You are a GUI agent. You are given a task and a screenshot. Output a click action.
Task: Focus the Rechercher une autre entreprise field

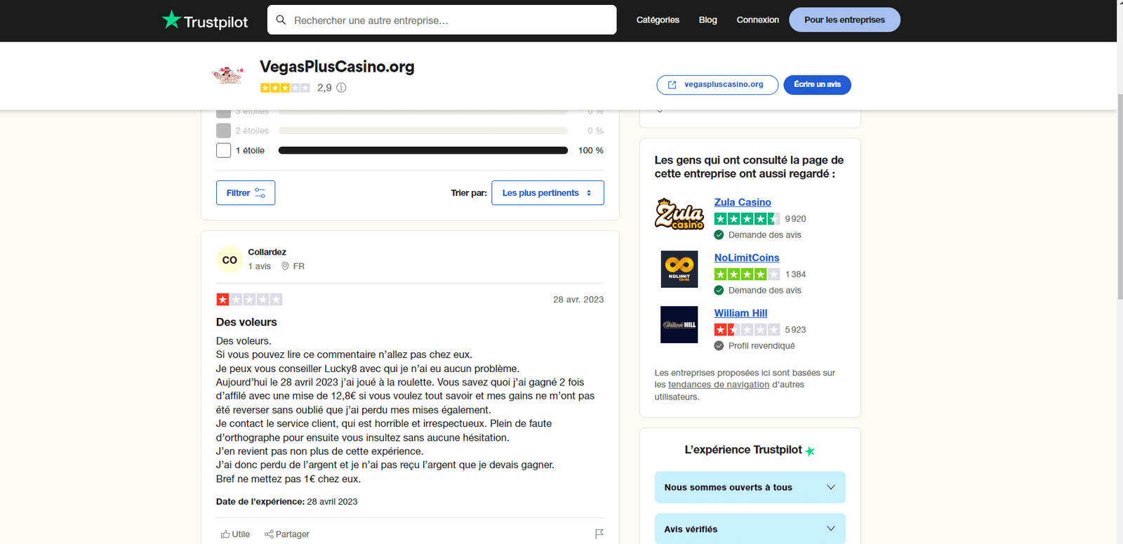[441, 20]
